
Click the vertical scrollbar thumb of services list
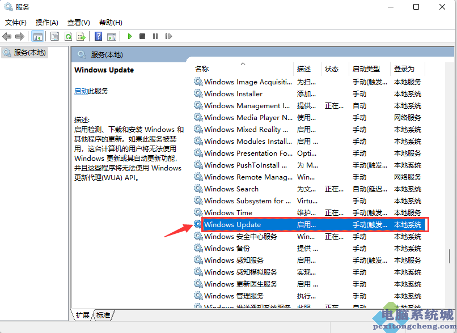point(450,256)
